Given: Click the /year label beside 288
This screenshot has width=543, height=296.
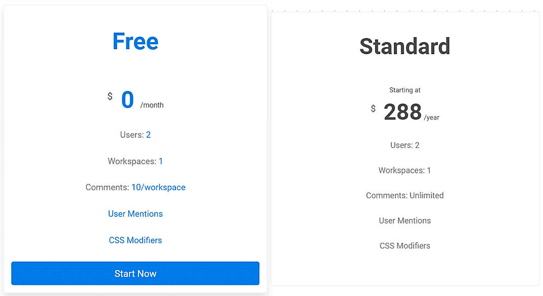Looking at the screenshot, I should tap(432, 117).
